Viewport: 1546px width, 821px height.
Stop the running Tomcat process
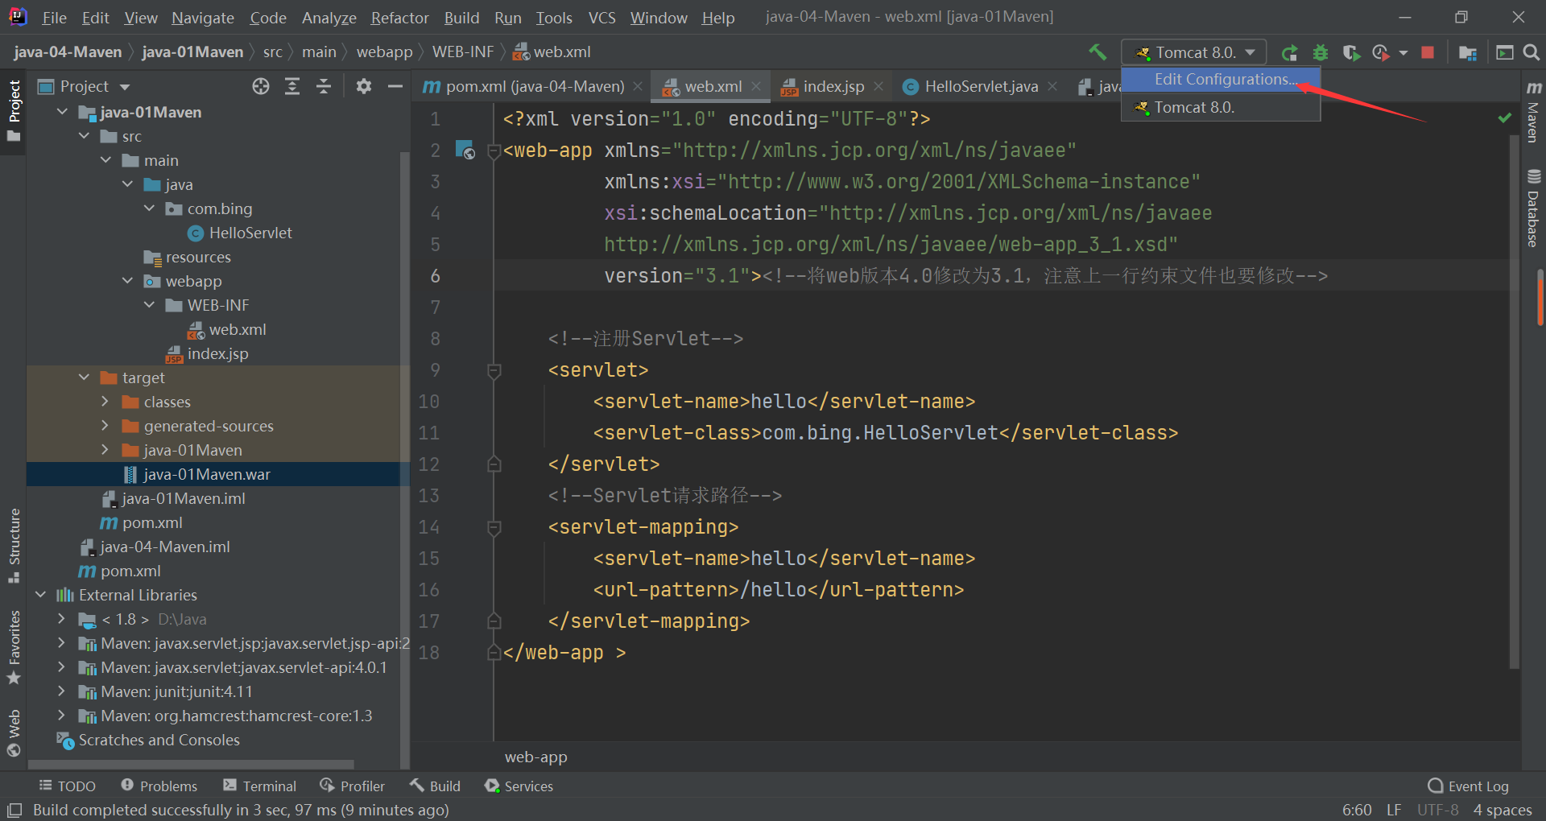[x=1428, y=52]
